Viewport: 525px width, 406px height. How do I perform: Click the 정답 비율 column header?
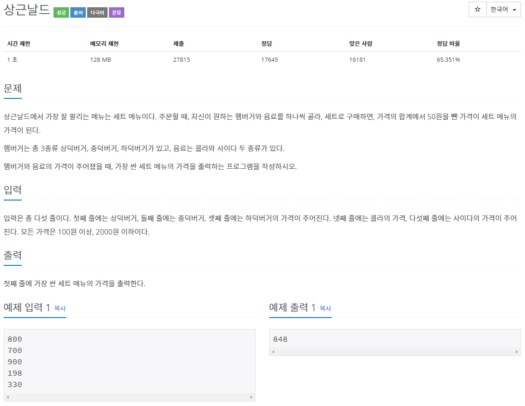(448, 44)
